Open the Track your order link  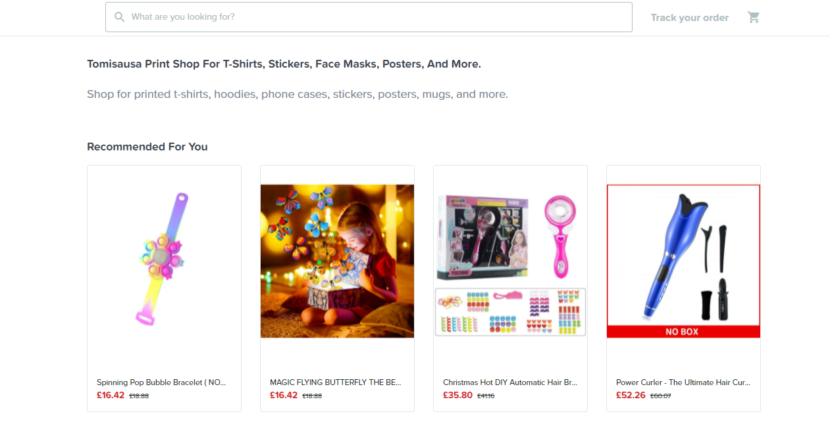689,18
